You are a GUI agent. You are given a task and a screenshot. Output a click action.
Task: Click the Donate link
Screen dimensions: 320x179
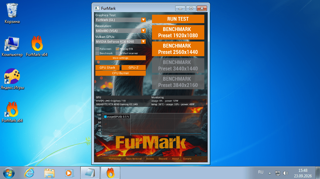point(187,159)
